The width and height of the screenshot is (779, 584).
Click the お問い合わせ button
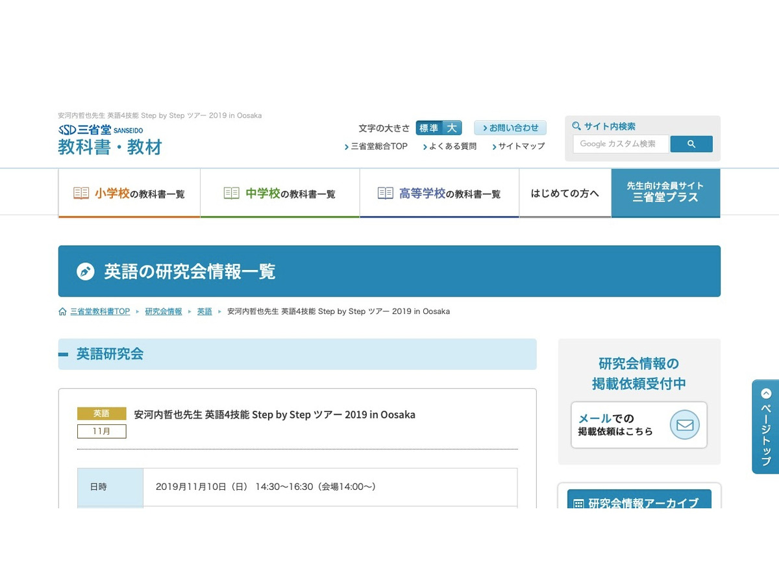tap(510, 128)
